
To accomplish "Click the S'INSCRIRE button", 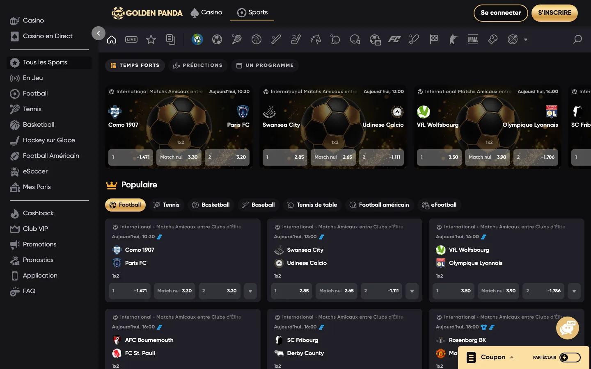I will click(555, 13).
